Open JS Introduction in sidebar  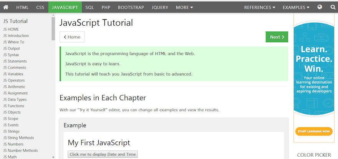point(16,36)
